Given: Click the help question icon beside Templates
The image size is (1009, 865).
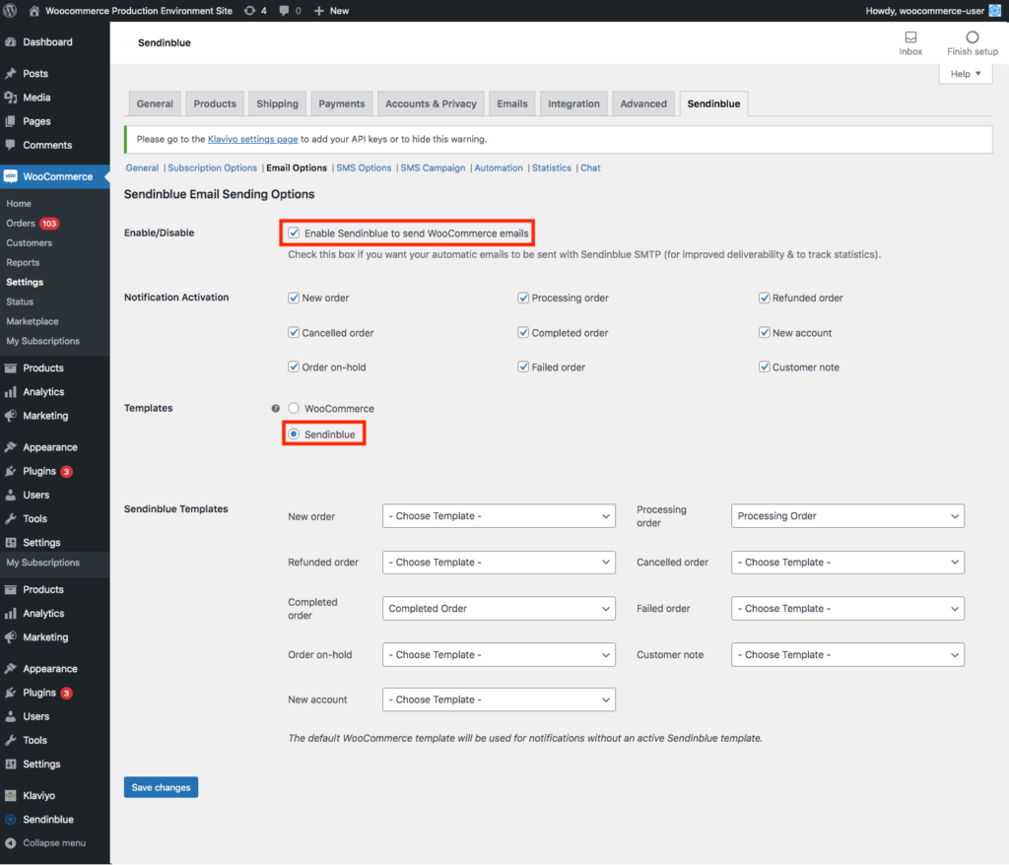Looking at the screenshot, I should point(276,408).
